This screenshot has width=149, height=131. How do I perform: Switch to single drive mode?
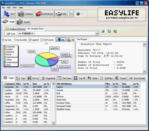click(9, 22)
